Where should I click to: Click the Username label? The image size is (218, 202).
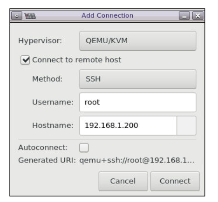53,102
